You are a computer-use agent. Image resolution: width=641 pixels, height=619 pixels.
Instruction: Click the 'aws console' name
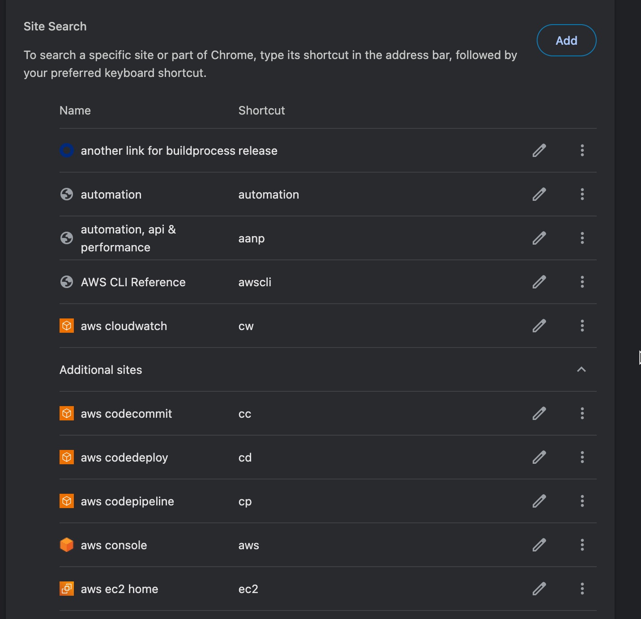[114, 545]
